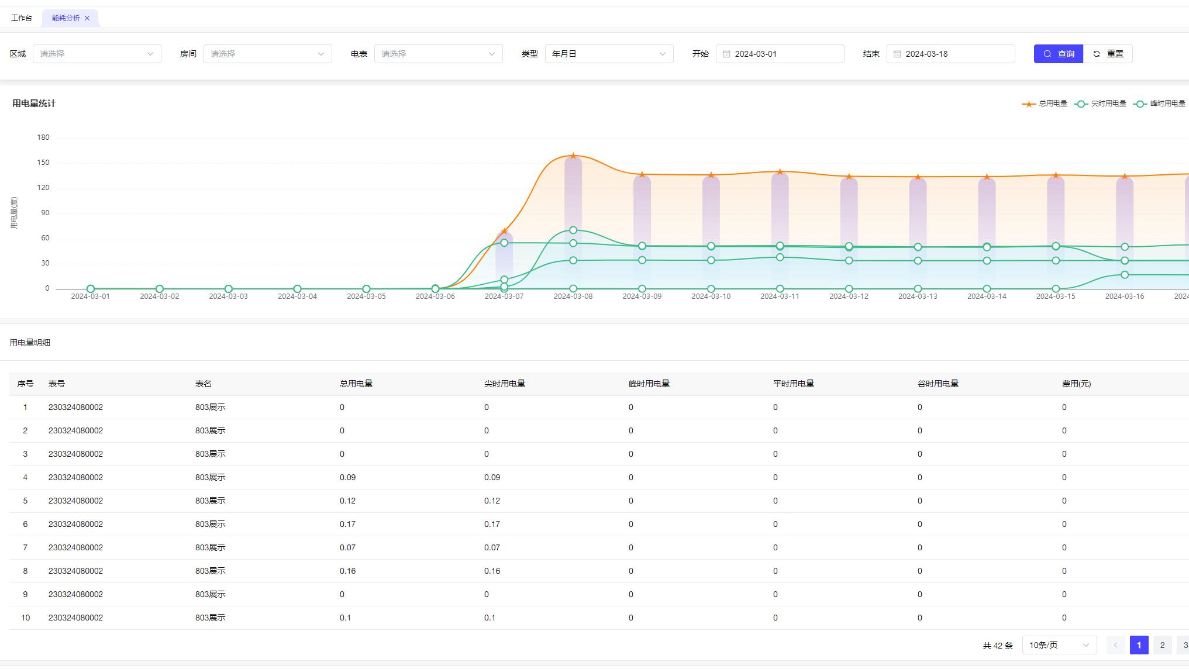Click the calendar icon in 开始 field
This screenshot has width=1189, height=669.
pos(726,54)
